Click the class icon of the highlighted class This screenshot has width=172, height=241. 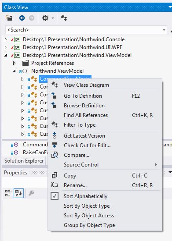pyautogui.click(x=34, y=79)
